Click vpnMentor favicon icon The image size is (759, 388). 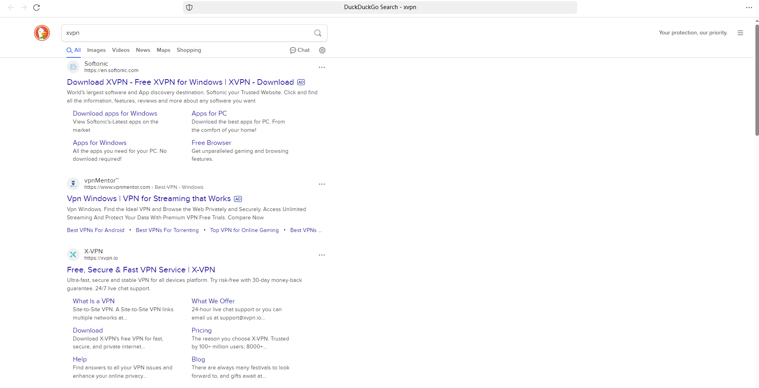point(73,184)
